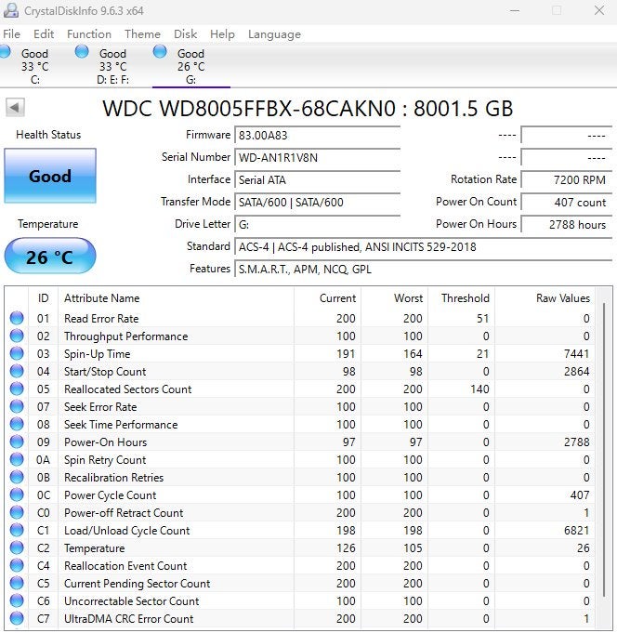Screen dimensions: 617x633
Task: Click the Firmware field 83.00A83
Action: coord(317,135)
